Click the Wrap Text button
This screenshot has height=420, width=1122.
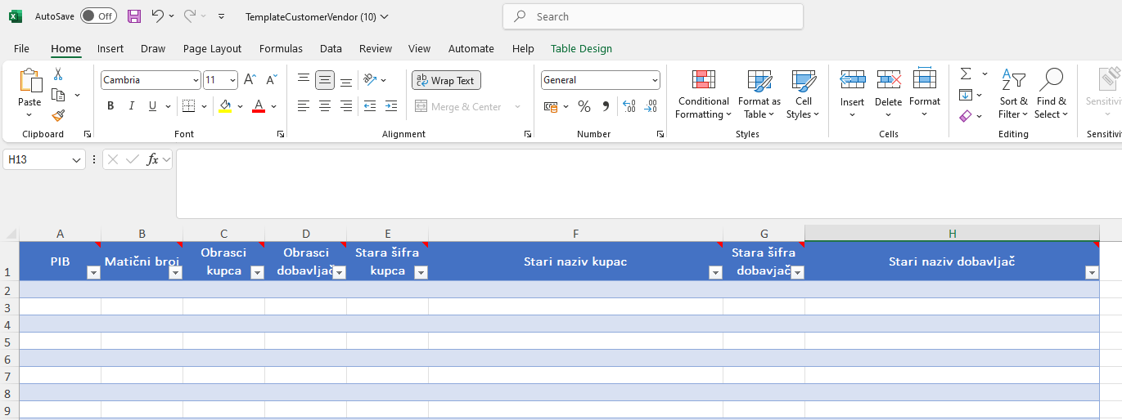tap(446, 80)
